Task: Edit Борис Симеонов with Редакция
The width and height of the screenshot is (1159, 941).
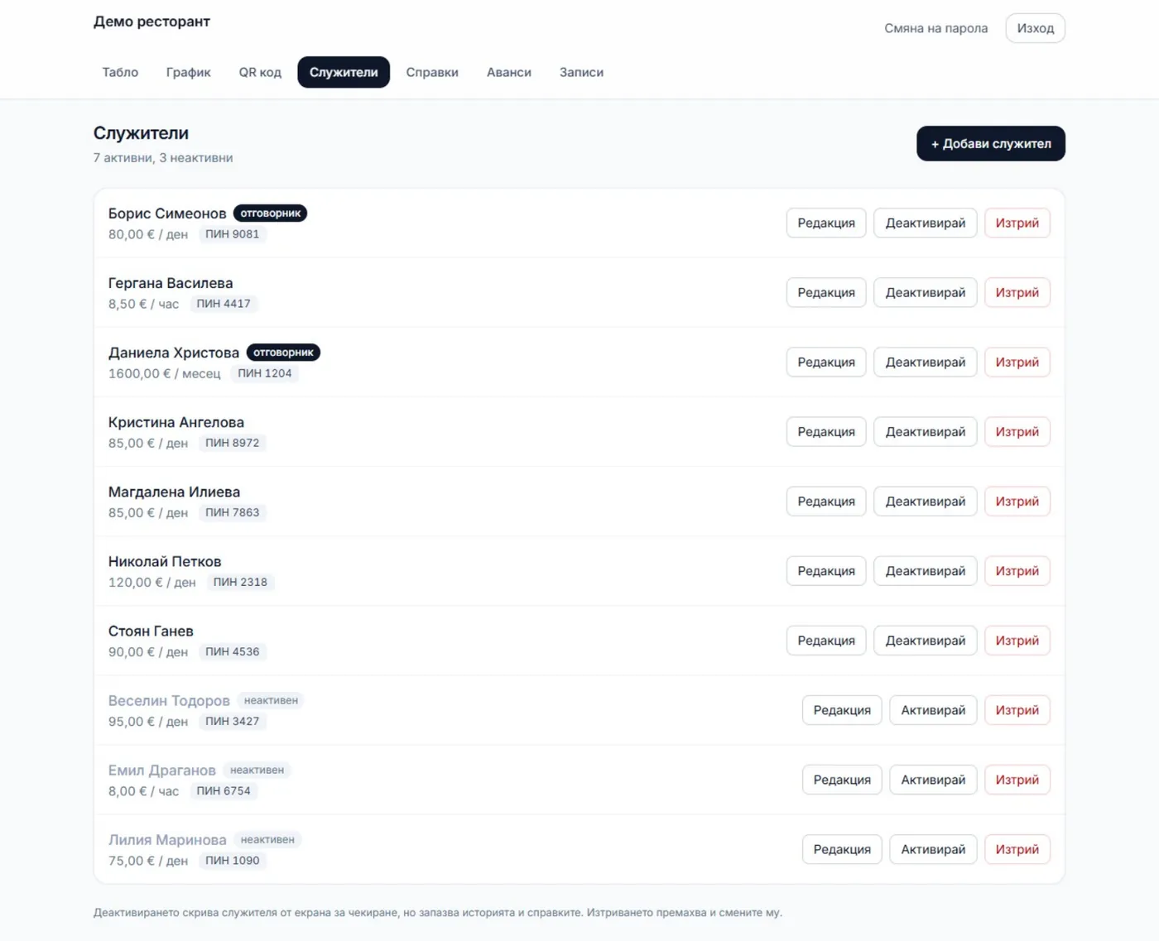Action: click(x=826, y=223)
